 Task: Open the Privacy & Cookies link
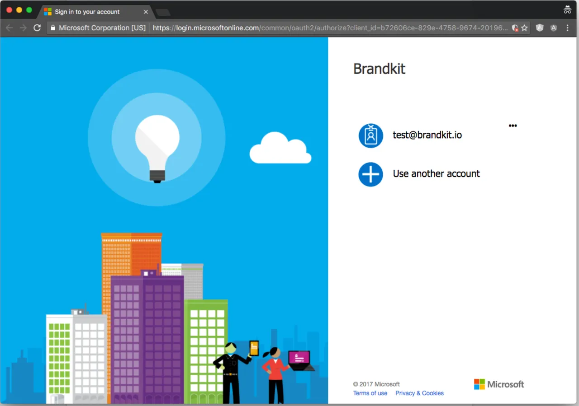419,393
